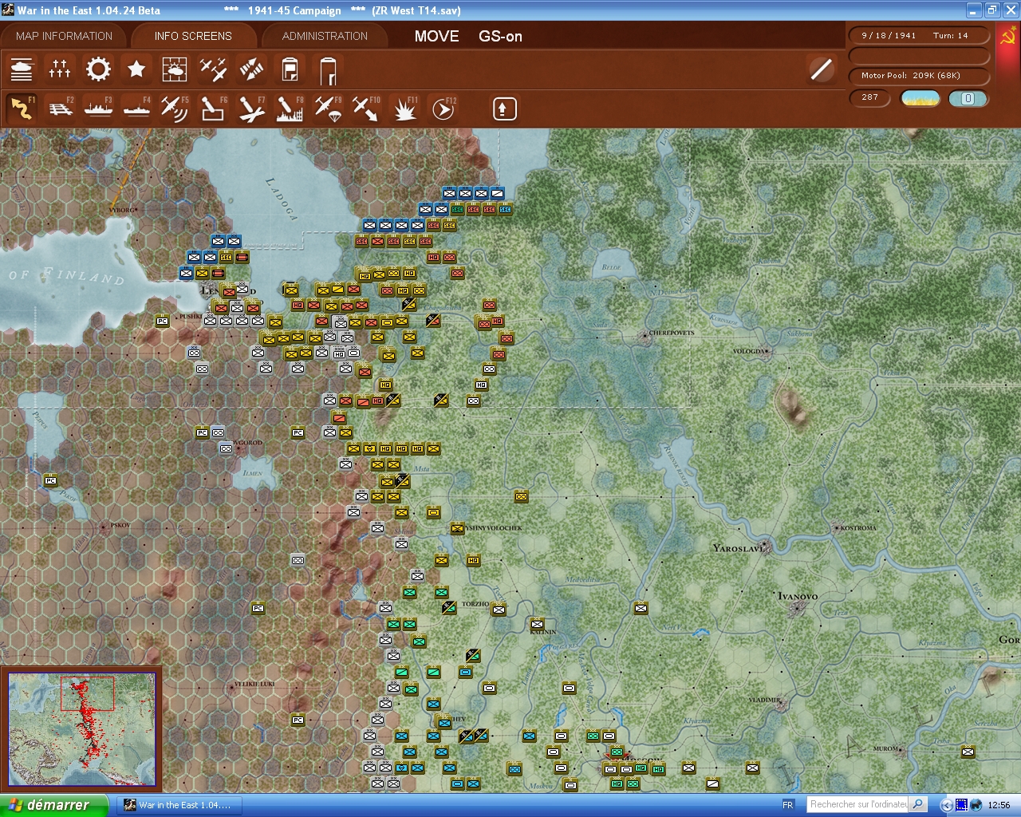Click the Vyborg city label on map

click(122, 210)
